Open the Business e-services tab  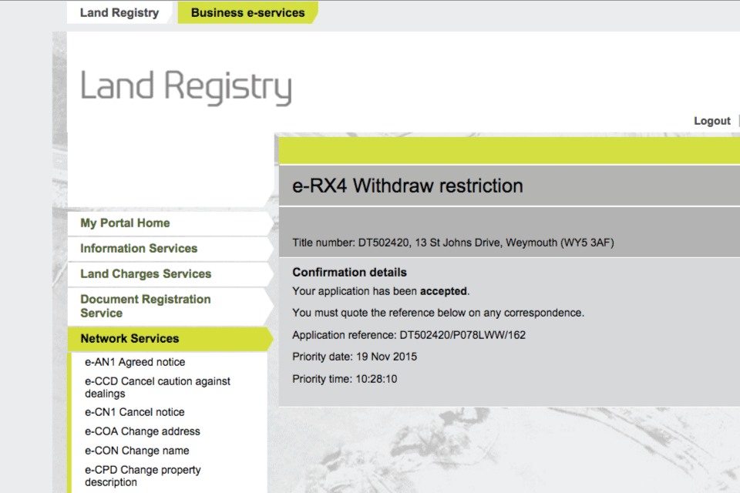tap(247, 12)
